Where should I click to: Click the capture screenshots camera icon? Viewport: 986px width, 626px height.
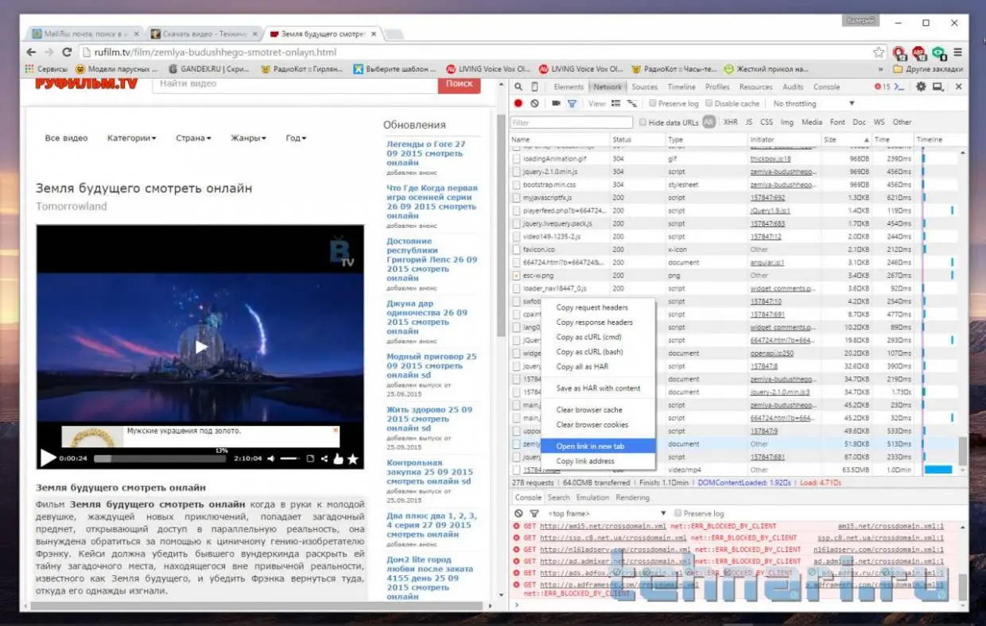[557, 104]
